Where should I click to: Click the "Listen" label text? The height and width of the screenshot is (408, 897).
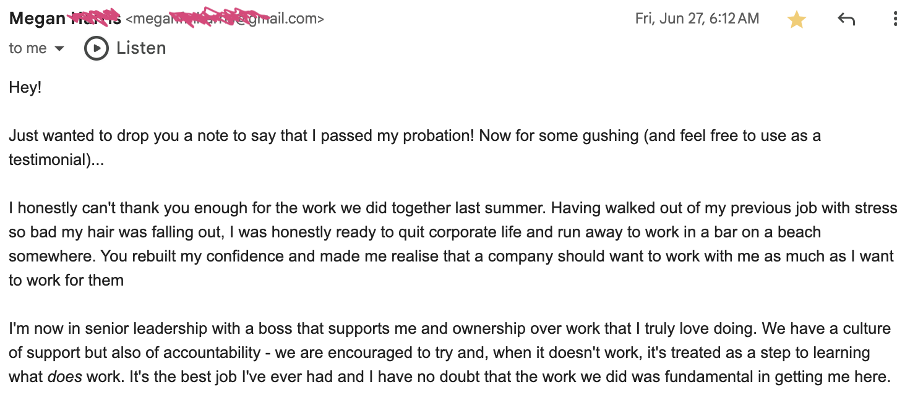(141, 48)
